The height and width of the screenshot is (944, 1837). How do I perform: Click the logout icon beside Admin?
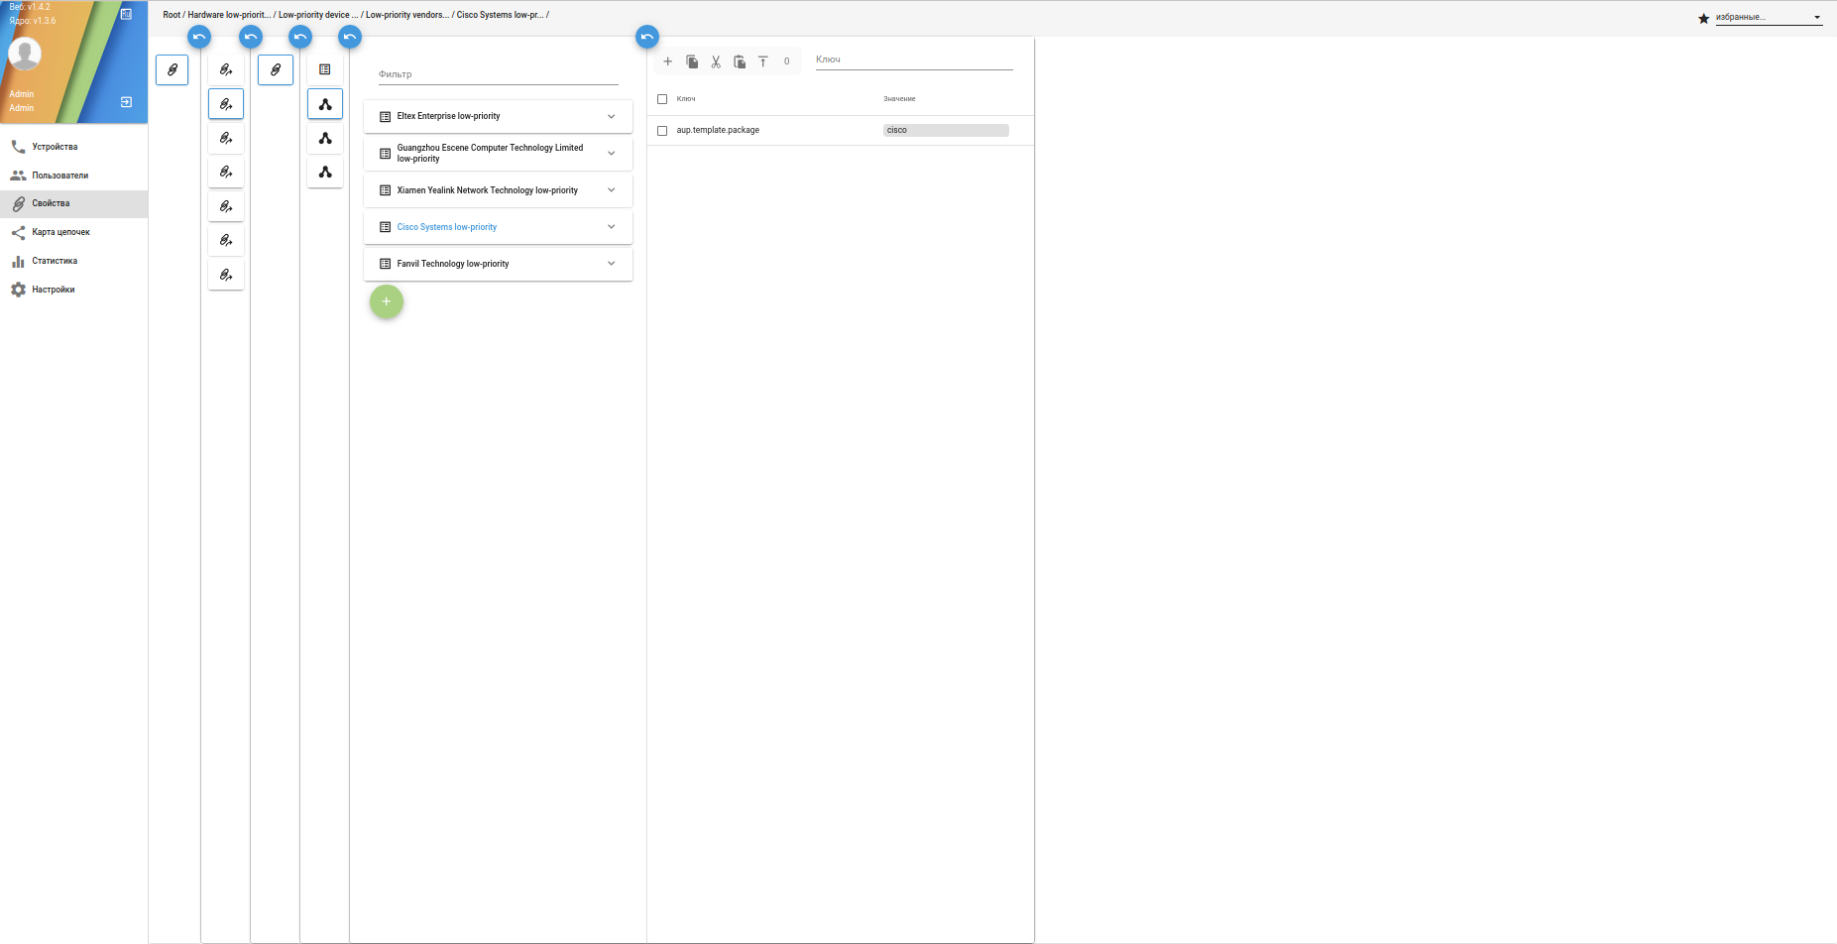126,102
